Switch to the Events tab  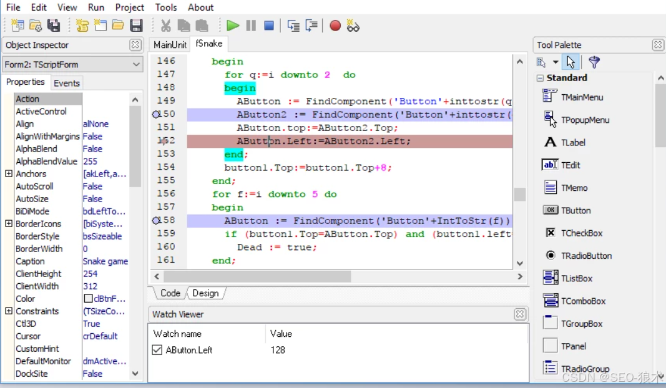(x=67, y=83)
